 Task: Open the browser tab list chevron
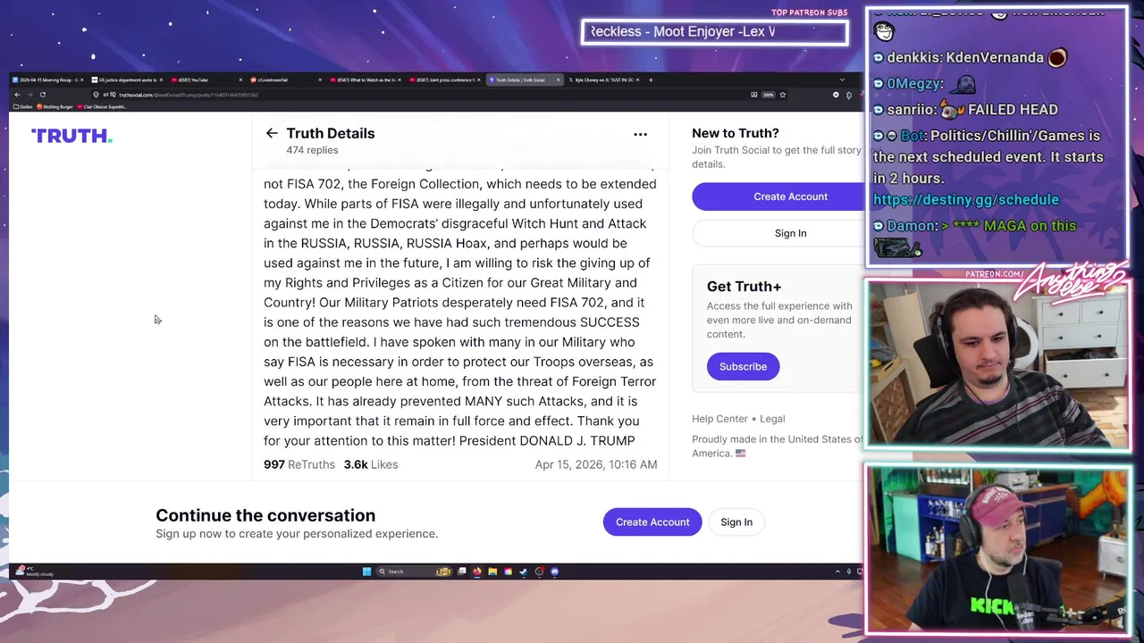[841, 79]
